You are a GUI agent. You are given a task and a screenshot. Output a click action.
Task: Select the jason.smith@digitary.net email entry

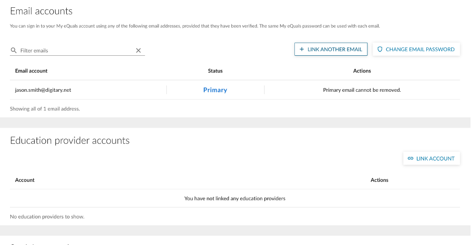click(43, 90)
